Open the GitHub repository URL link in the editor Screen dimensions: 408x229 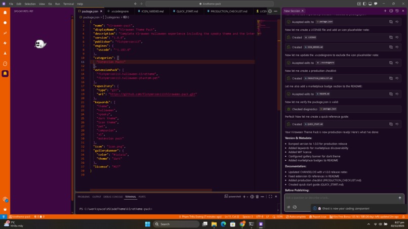[x=153, y=94]
